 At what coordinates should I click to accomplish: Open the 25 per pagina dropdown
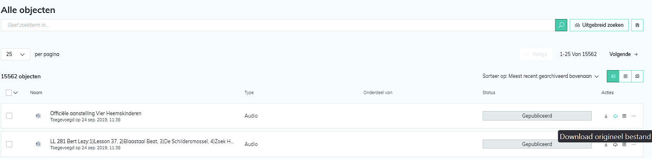15,54
